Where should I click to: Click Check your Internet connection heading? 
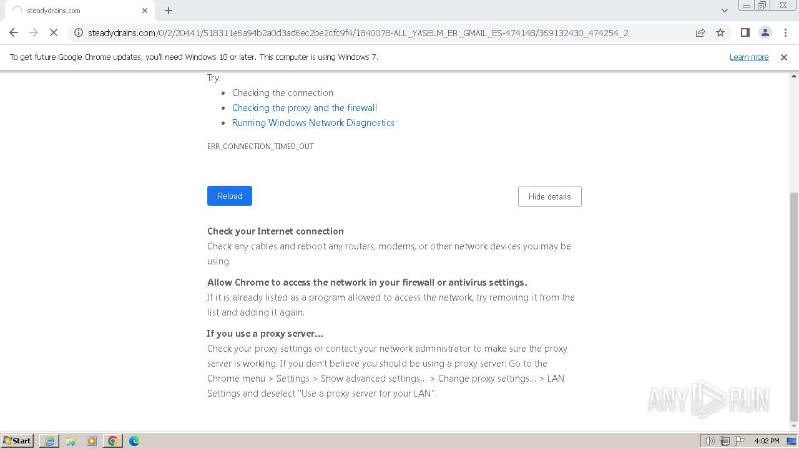click(x=275, y=231)
